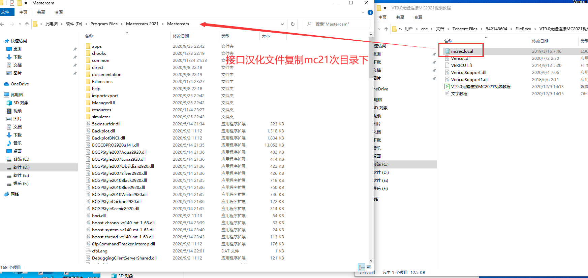588x278 pixels.
Task: Switch to the 主页 tab in Mastercam window
Action: (23, 12)
